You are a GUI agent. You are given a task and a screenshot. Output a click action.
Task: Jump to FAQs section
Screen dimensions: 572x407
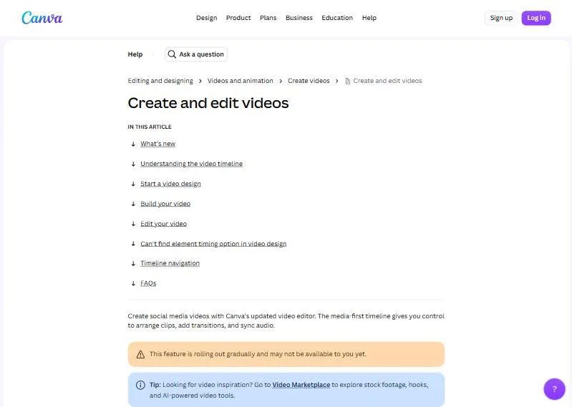pyautogui.click(x=148, y=283)
